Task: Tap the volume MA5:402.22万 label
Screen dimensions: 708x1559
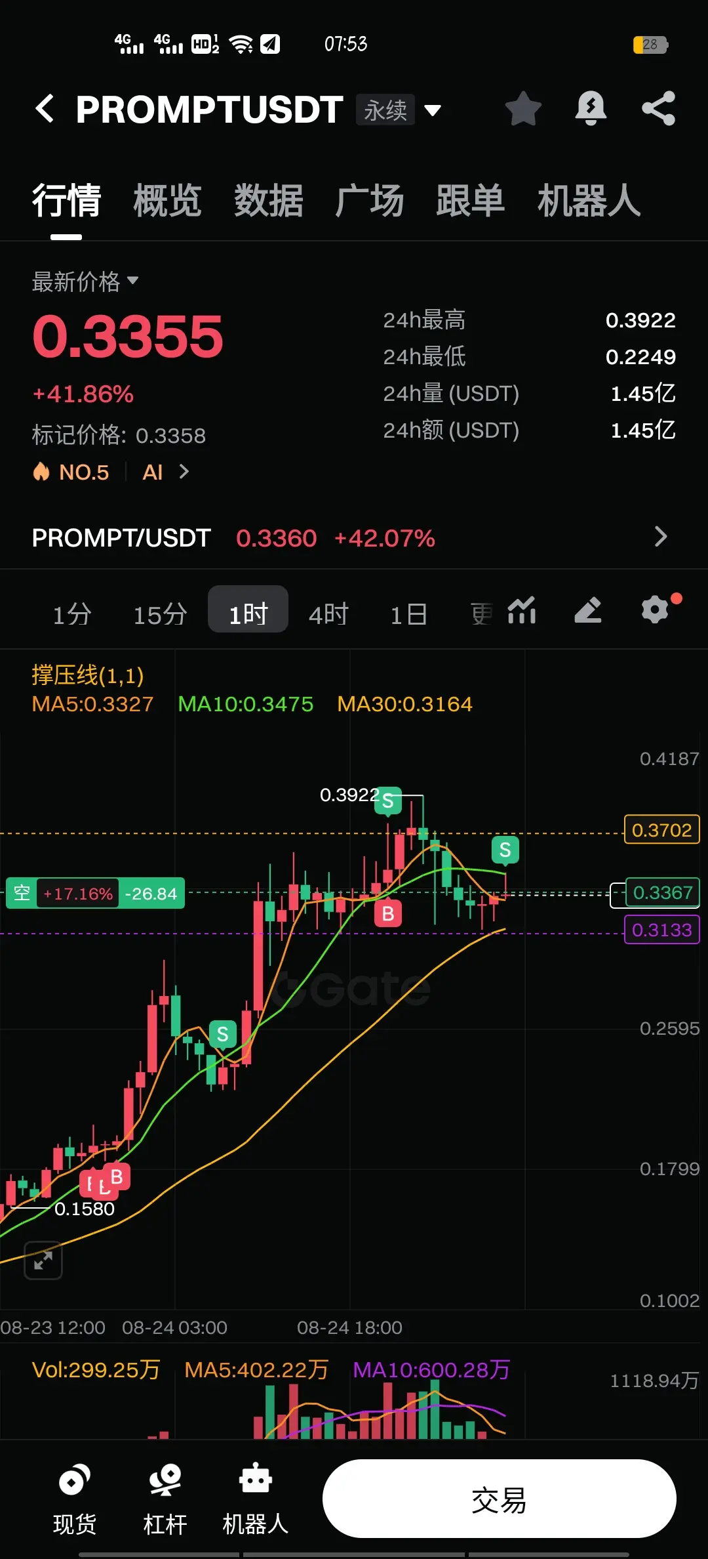Action: coord(256,1369)
